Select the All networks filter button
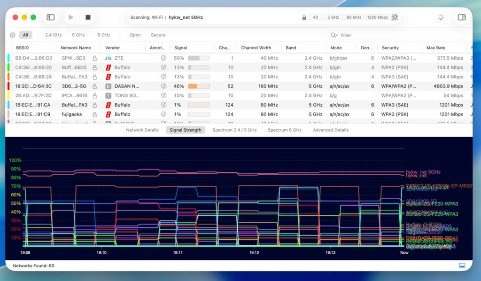Image resolution: width=481 pixels, height=281 pixels. click(25, 35)
